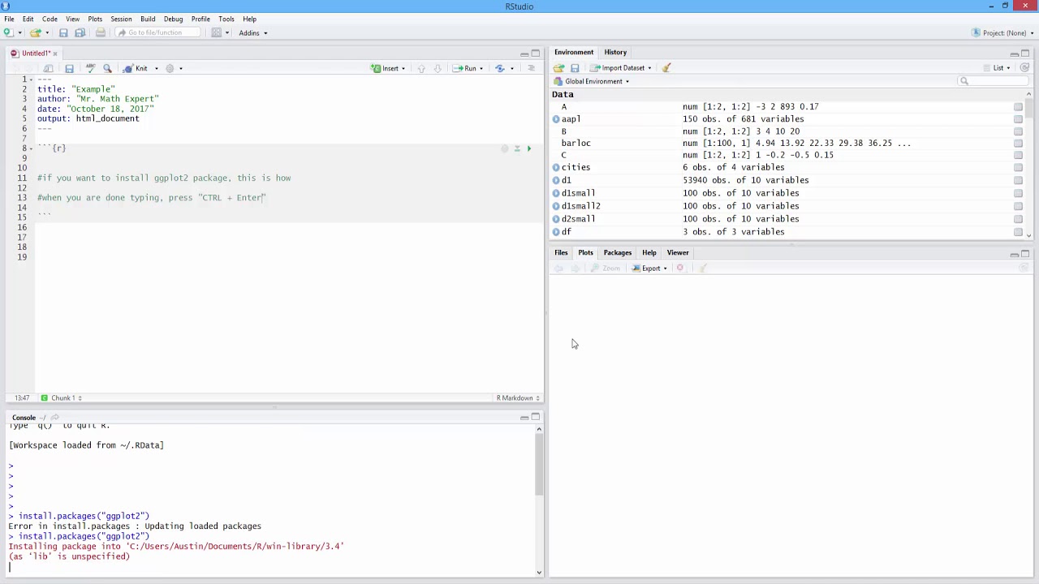Open the workspace panes layout icon

coord(217,32)
